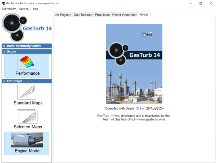Maximize the Gas Turbine Performance window
The image size is (216, 163).
pos(200,3)
